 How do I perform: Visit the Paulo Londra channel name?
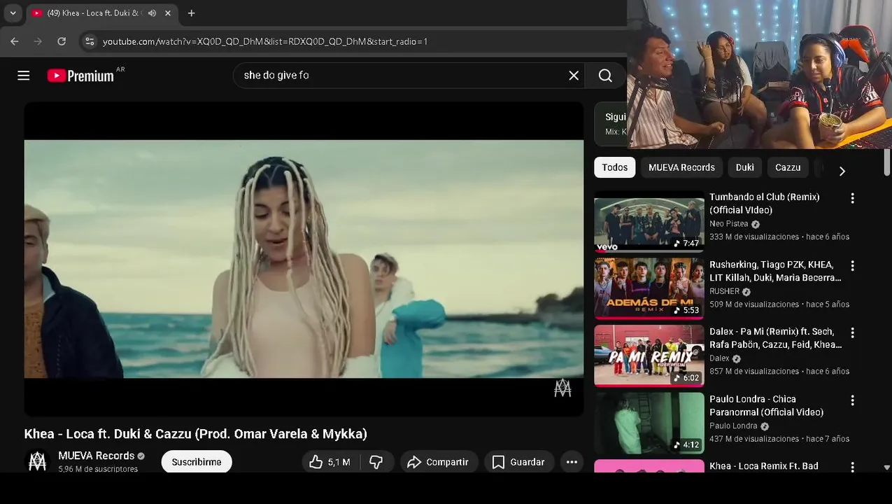pos(733,426)
